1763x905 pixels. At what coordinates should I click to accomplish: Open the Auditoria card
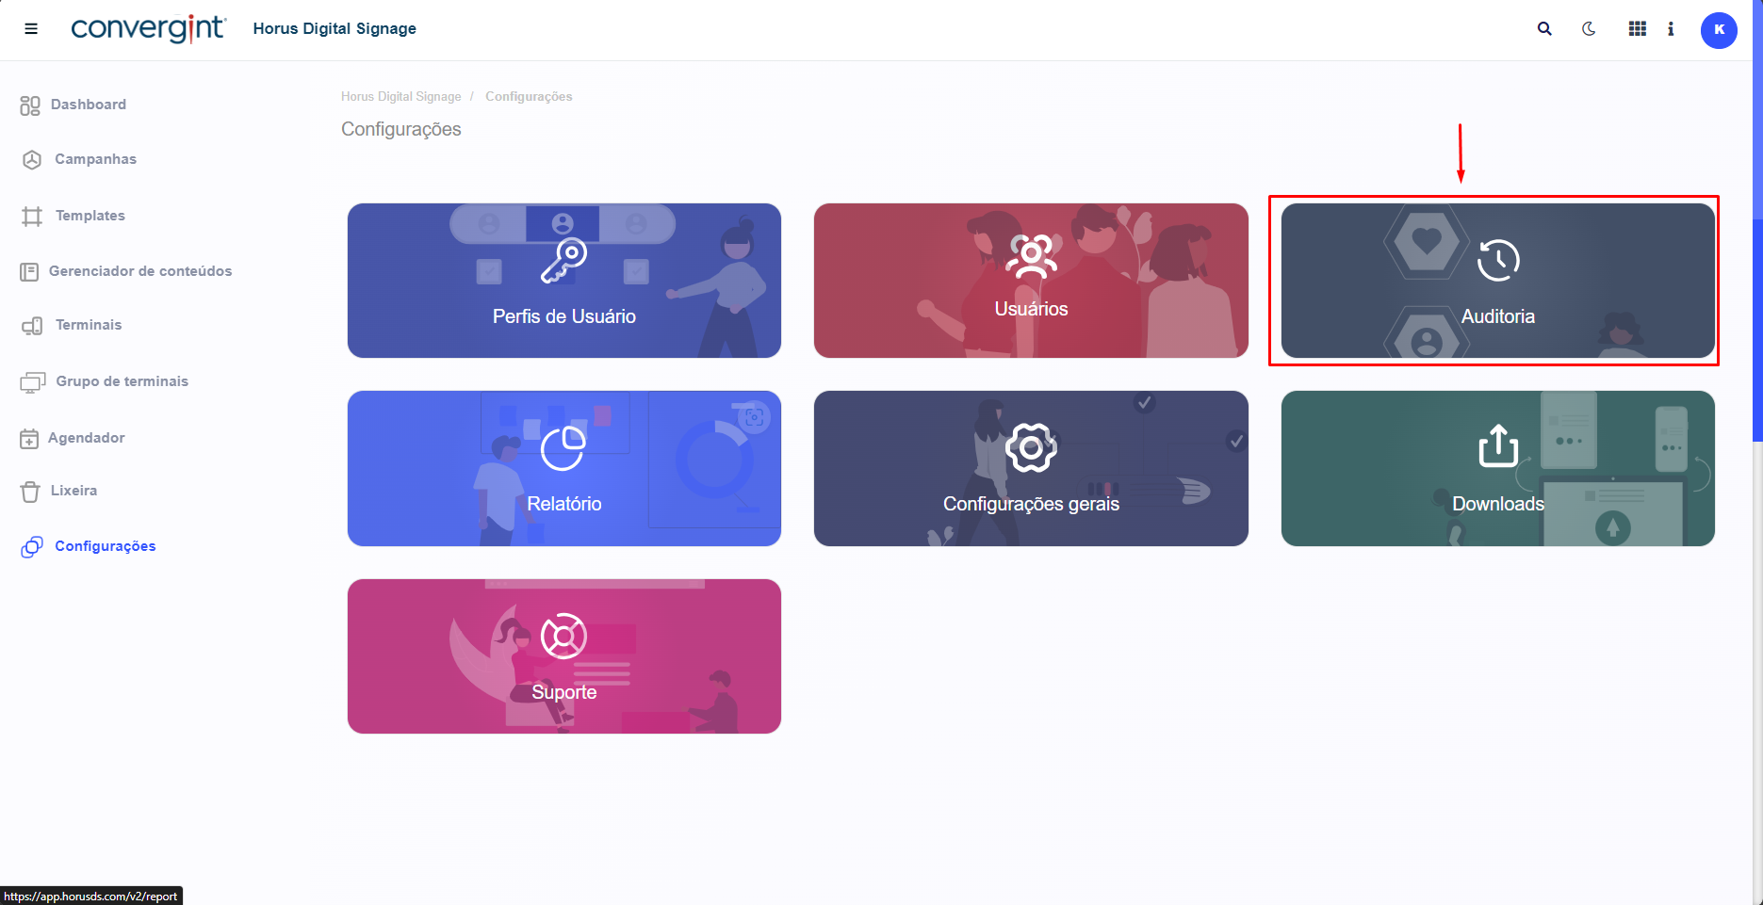pos(1497,281)
